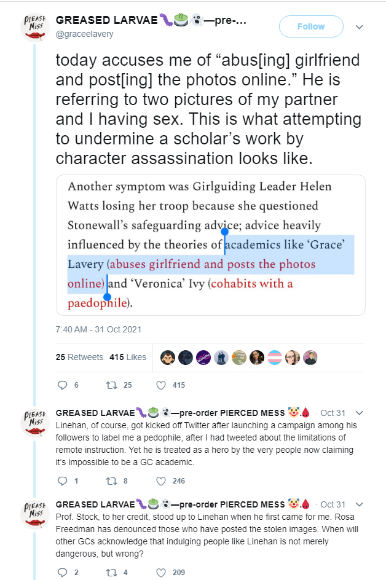This screenshot has width=386, height=580.
Task: Retweet the Prof. Stock tweet
Action: coord(111,573)
